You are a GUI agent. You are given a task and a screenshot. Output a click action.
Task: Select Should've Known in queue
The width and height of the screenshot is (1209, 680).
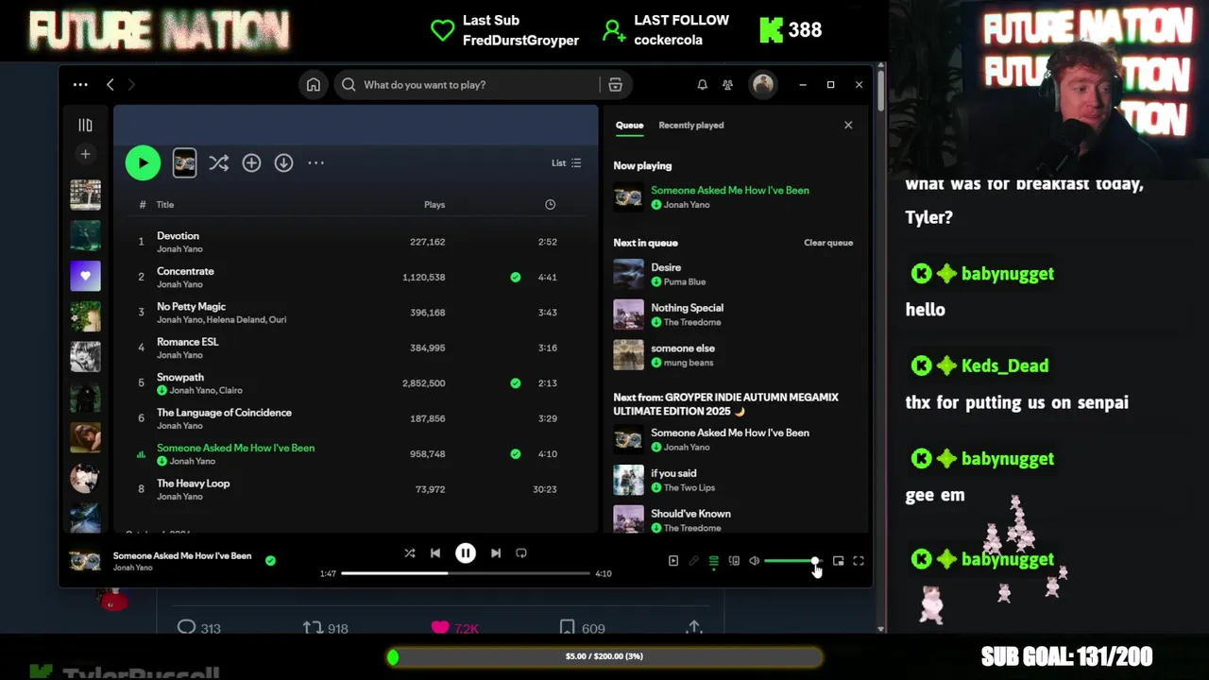(733, 520)
